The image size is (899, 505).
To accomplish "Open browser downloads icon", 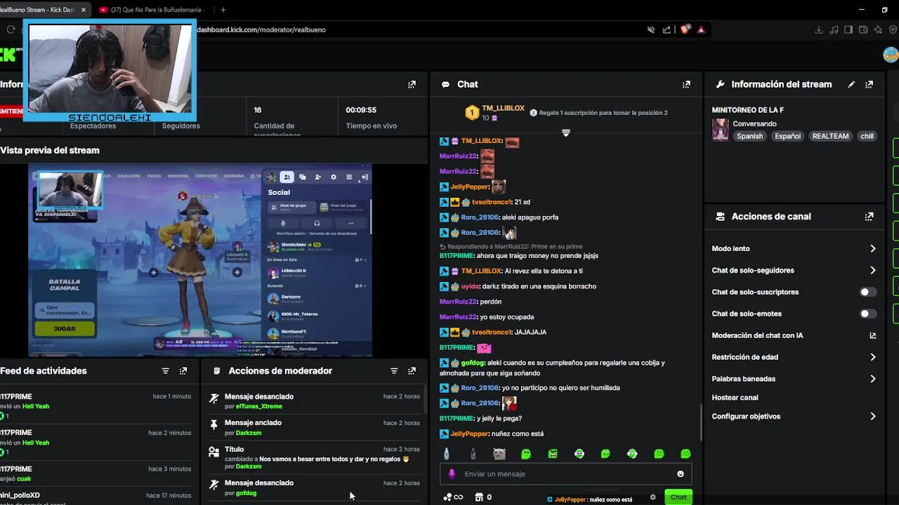I will 818,29.
